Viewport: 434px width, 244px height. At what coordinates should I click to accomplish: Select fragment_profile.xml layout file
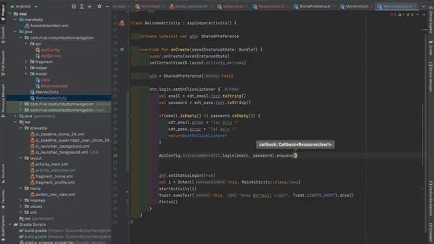coord(52,182)
